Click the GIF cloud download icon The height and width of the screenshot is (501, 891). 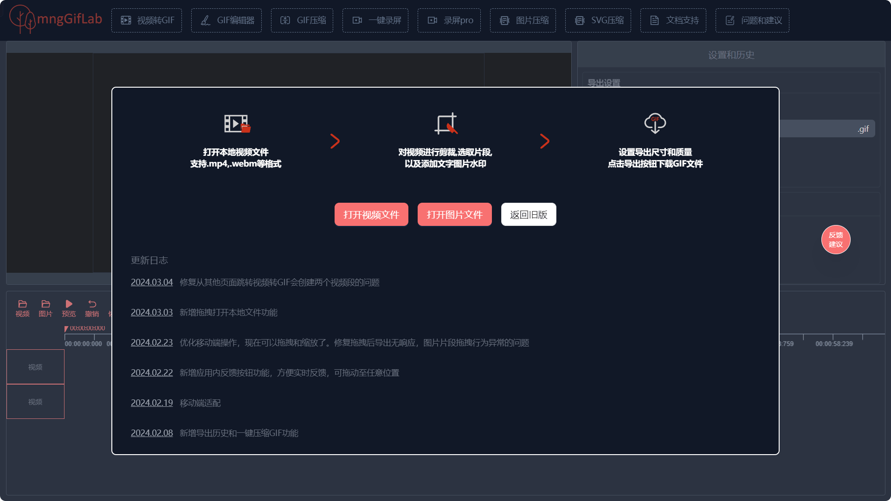(655, 123)
